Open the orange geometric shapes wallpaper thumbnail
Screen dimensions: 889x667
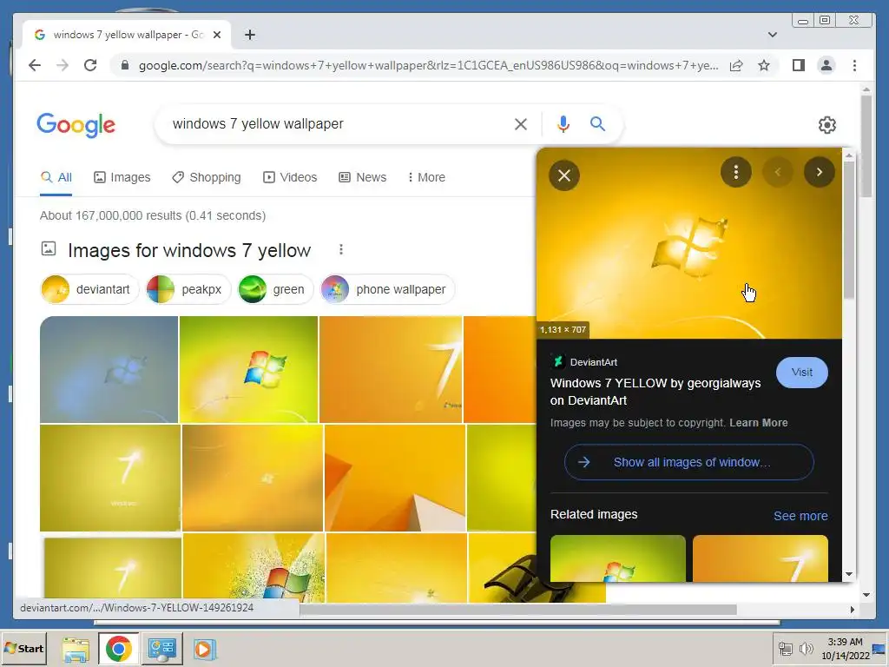[x=395, y=479]
